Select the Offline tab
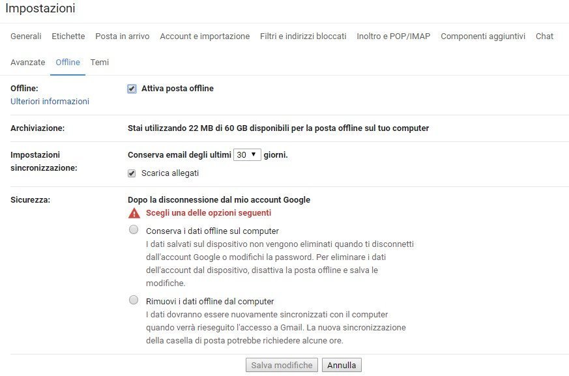The height and width of the screenshot is (376, 569). point(68,63)
